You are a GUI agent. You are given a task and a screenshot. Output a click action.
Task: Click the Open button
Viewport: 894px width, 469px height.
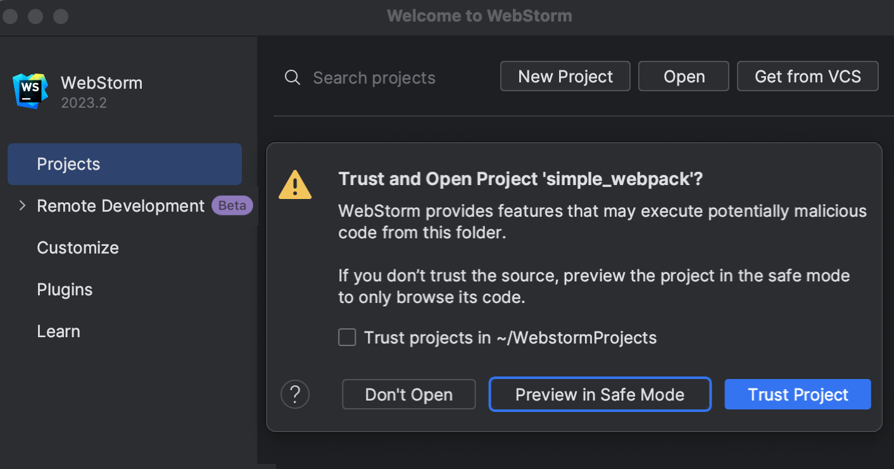pyautogui.click(x=684, y=76)
